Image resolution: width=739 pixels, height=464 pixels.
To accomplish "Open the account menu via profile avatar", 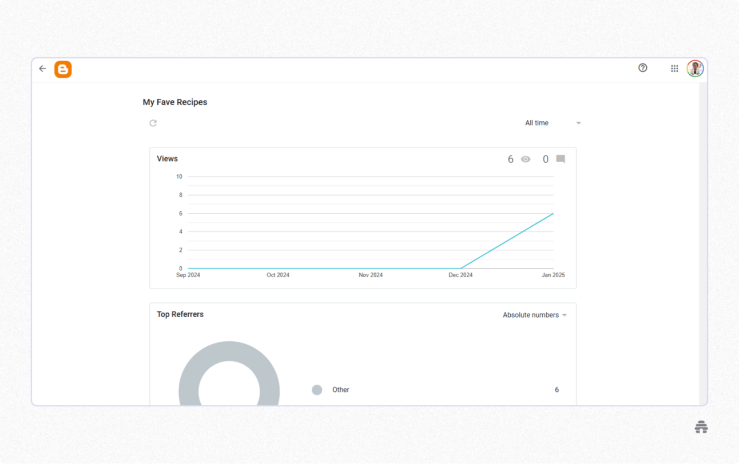I will [695, 68].
